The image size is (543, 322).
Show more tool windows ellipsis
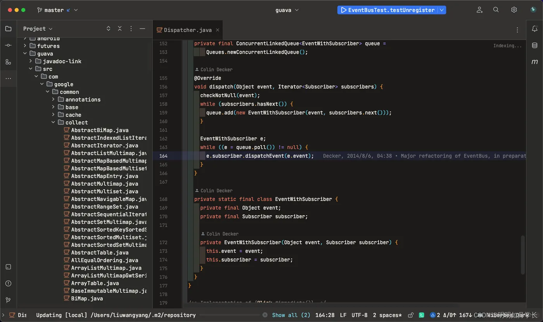point(8,78)
